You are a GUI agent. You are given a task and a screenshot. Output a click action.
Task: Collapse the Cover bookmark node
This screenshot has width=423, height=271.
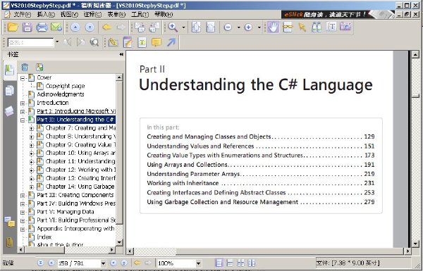(23, 78)
